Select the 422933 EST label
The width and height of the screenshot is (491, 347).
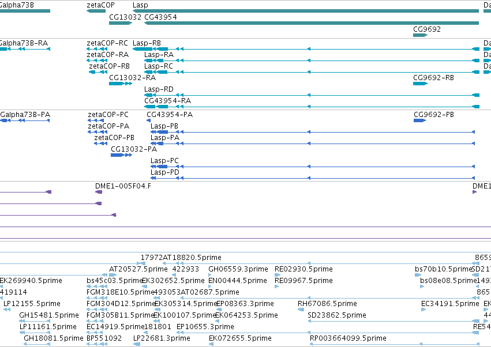pyautogui.click(x=185, y=269)
